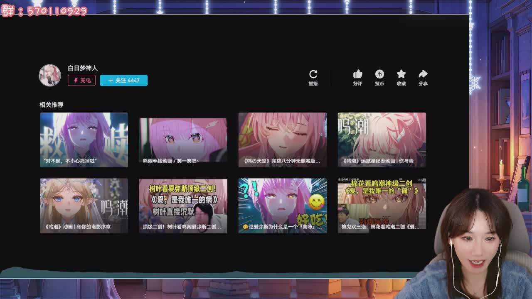Play the 鸣潮手绘动画 / 笑一笑吧 video
The height and width of the screenshot is (299, 532).
pyautogui.click(x=183, y=140)
